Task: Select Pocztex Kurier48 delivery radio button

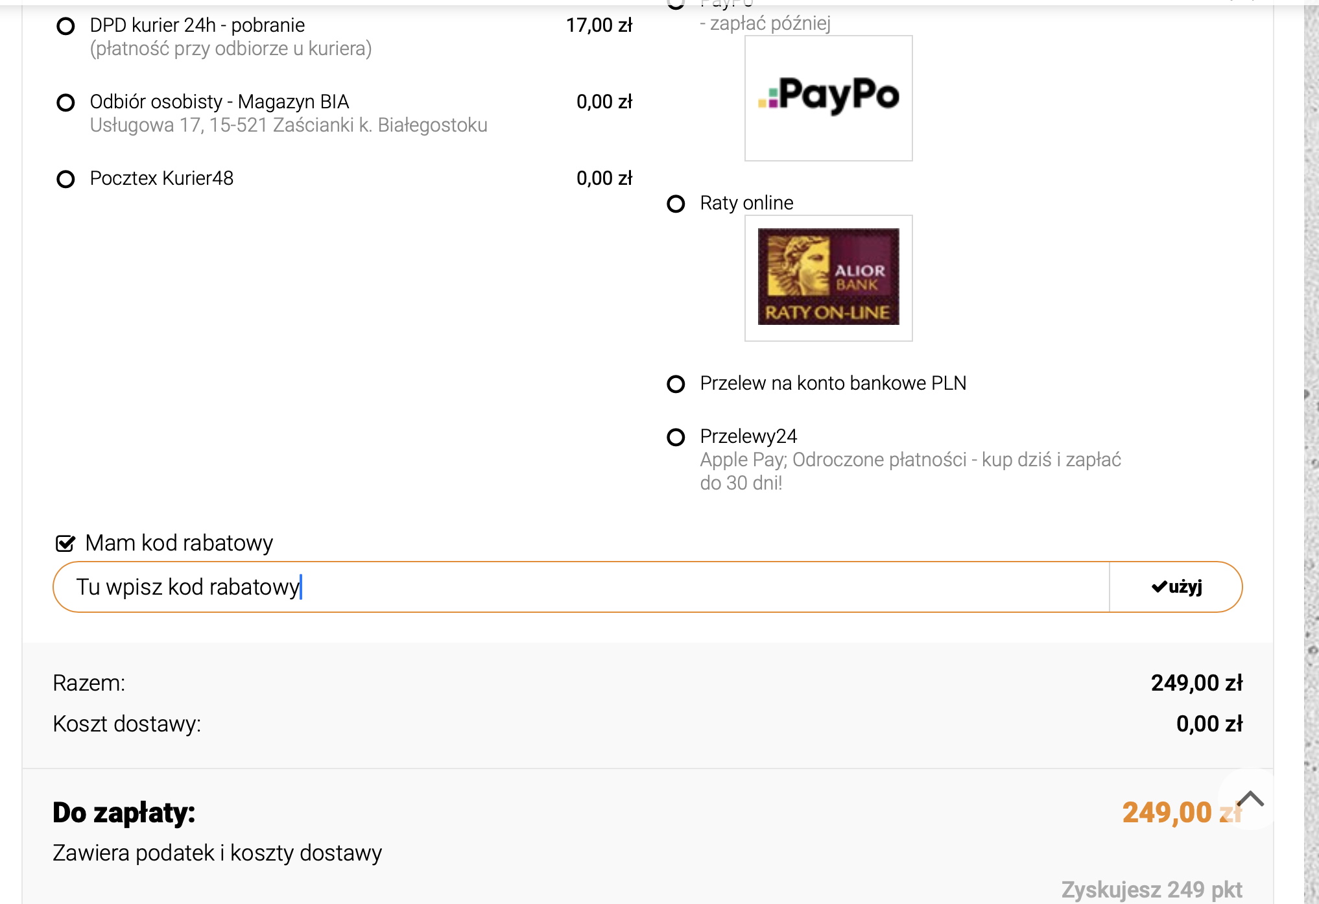Action: 65,179
